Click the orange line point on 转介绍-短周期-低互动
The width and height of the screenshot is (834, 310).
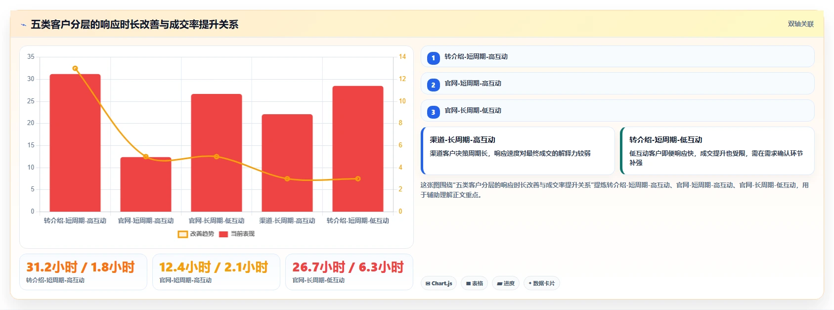[358, 179]
